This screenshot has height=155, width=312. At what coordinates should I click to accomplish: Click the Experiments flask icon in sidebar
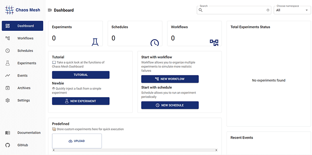[7, 63]
